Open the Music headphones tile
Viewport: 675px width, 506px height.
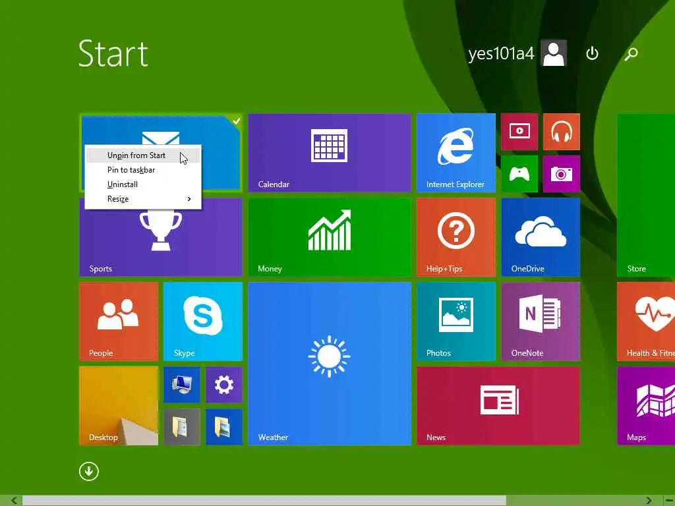pyautogui.click(x=562, y=132)
